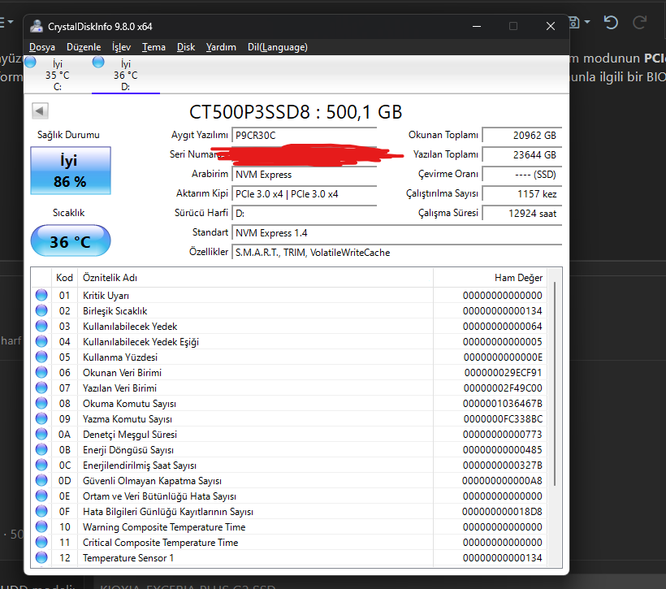666x589 pixels.
Task: Click the undo icon in background window
Action: (x=611, y=22)
